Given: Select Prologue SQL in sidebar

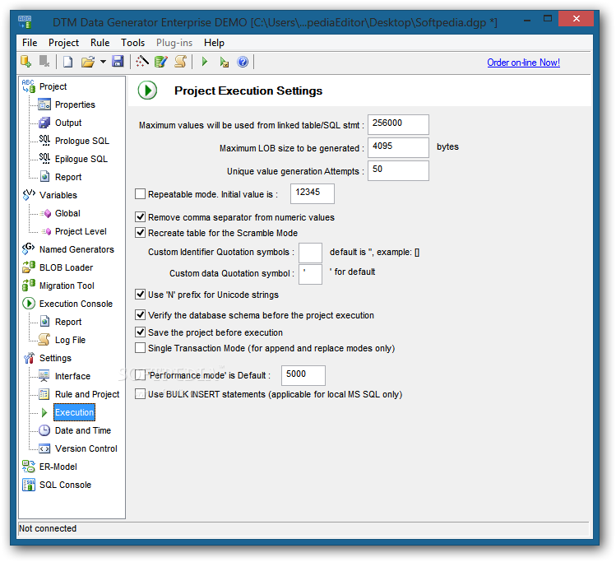Looking at the screenshot, I should (82, 141).
